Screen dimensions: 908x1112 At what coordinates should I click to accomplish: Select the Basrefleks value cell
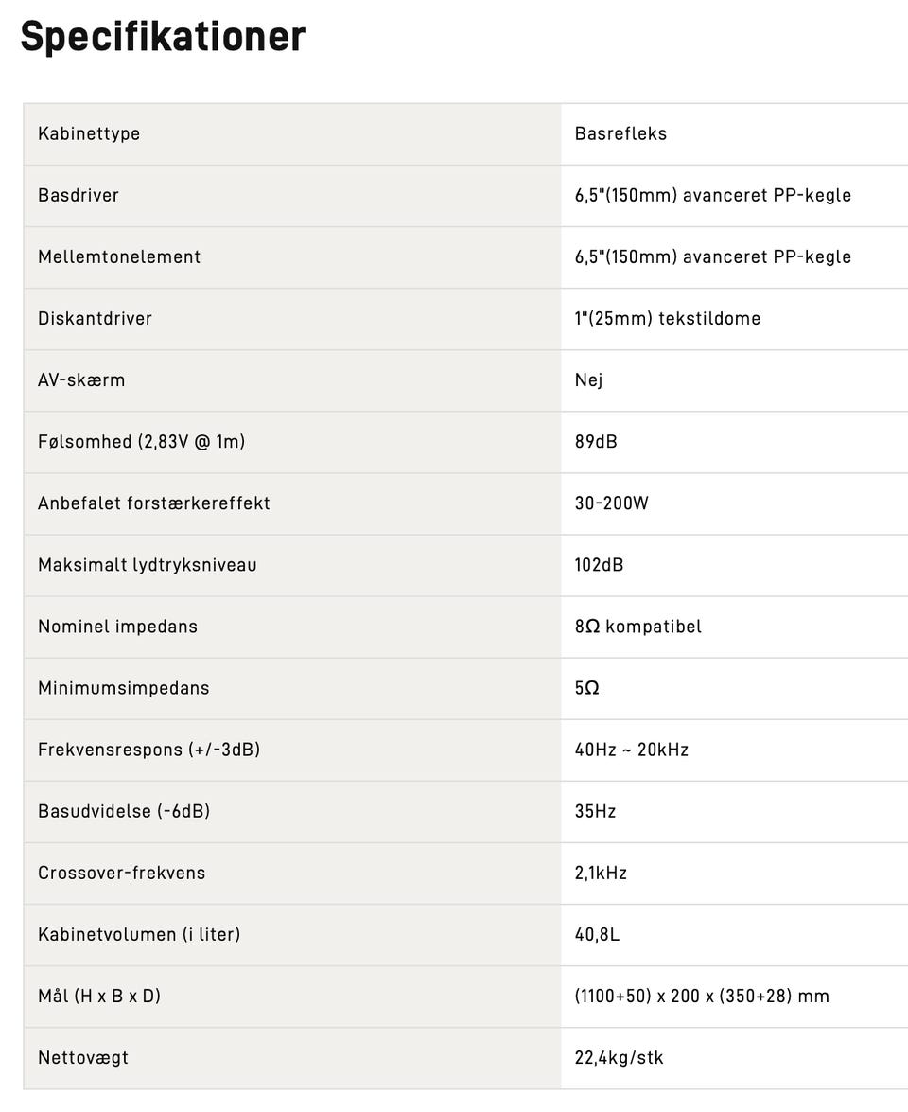(620, 133)
